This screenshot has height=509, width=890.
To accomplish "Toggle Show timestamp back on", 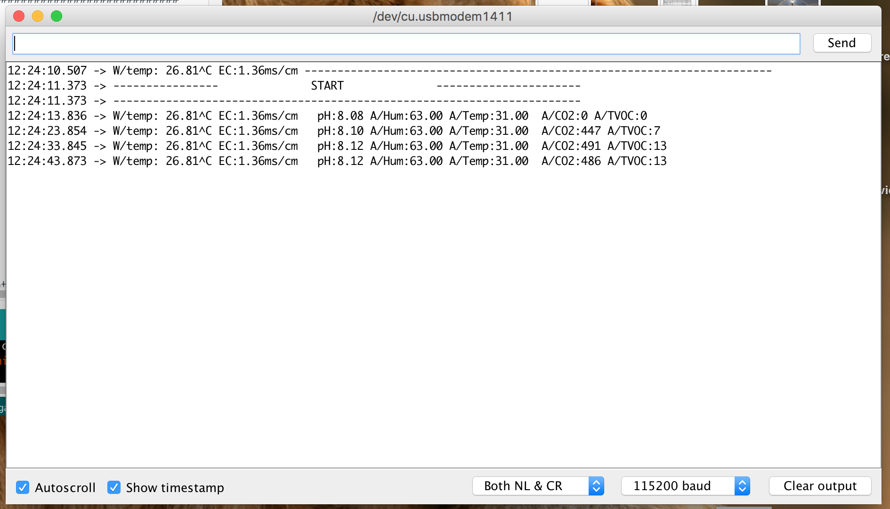I will tap(113, 487).
